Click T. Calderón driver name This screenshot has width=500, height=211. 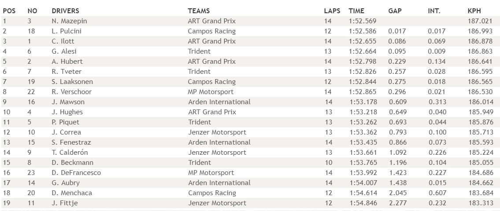click(70, 153)
